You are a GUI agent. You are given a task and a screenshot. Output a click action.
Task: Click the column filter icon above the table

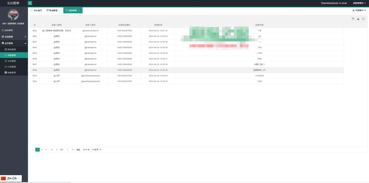coord(353,19)
